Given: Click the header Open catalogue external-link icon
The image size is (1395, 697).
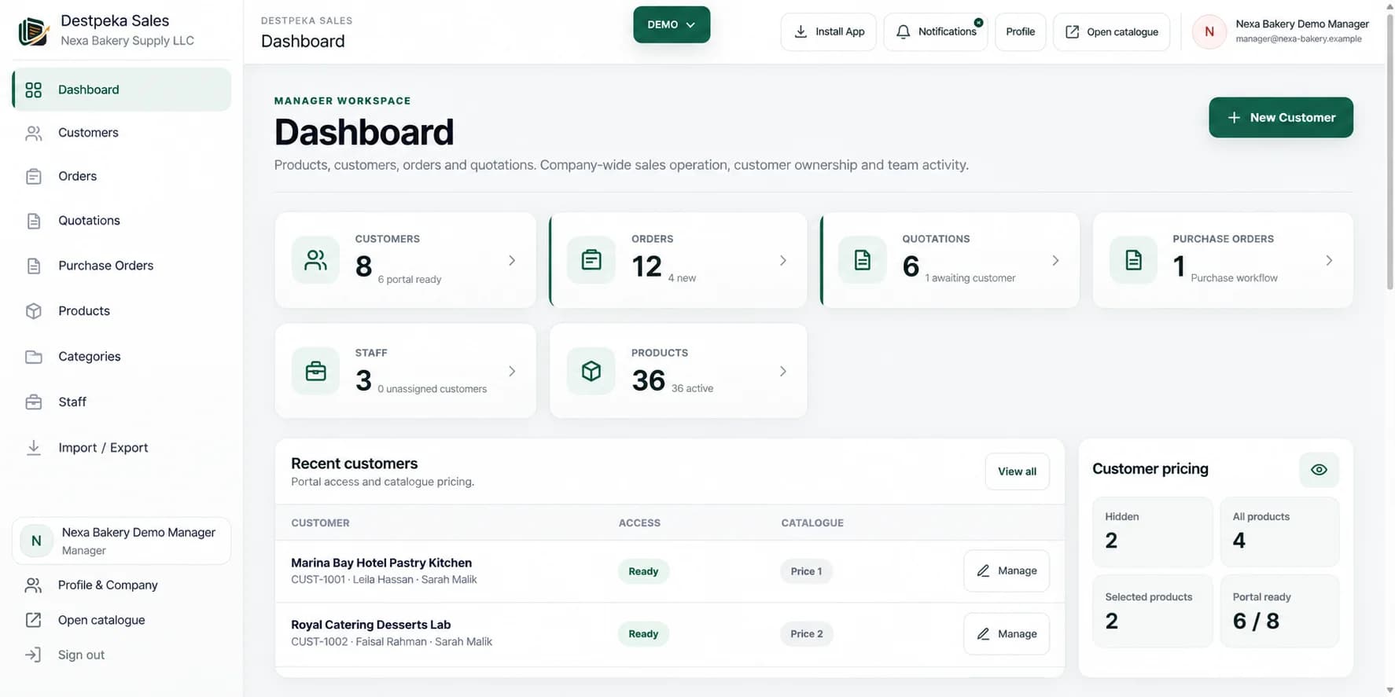Looking at the screenshot, I should 1072,31.
